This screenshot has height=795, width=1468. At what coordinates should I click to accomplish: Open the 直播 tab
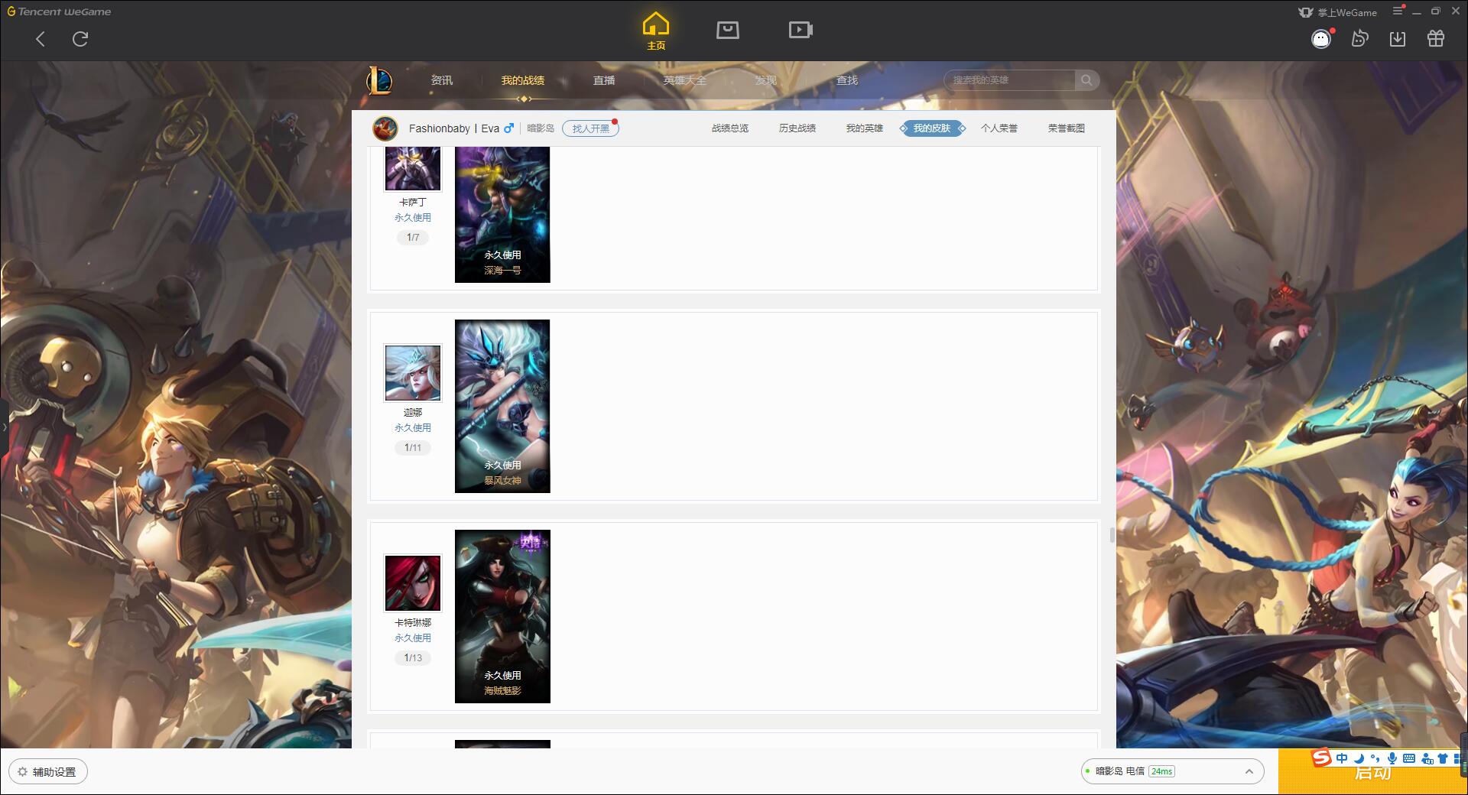[604, 80]
